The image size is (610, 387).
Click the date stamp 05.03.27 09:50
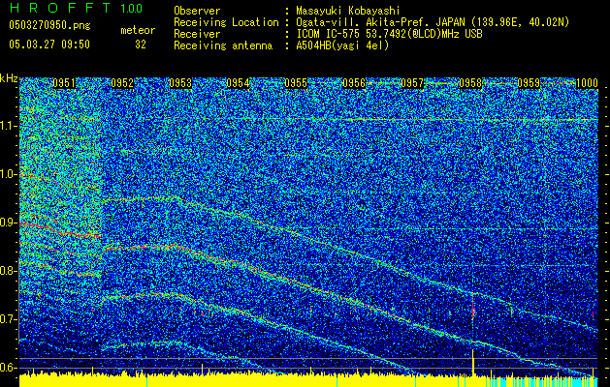point(49,45)
